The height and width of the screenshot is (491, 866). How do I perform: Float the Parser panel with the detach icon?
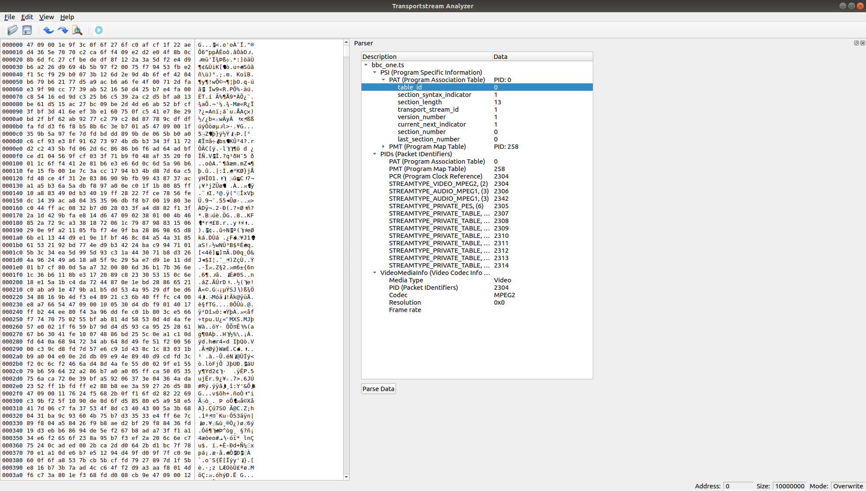click(856, 43)
